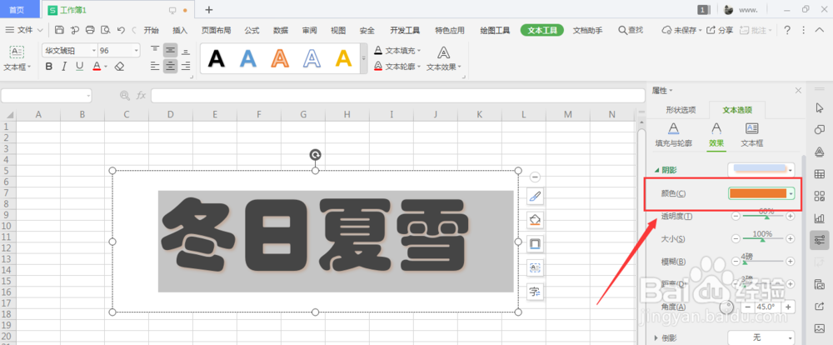Click the 首页 home tab
The width and height of the screenshot is (833, 345).
pos(17,9)
